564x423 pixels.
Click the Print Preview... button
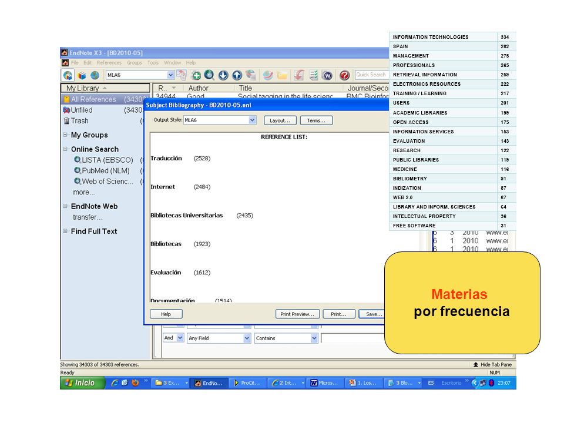coord(297,314)
